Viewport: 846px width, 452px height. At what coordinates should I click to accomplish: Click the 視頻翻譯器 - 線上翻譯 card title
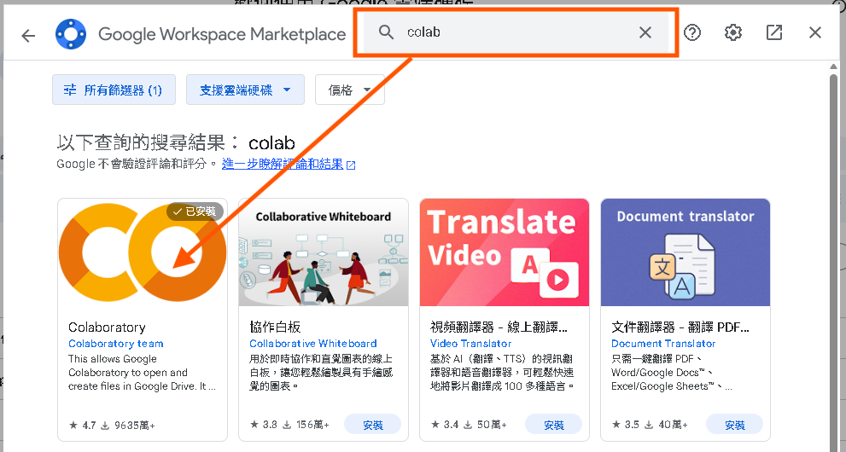tap(499, 327)
